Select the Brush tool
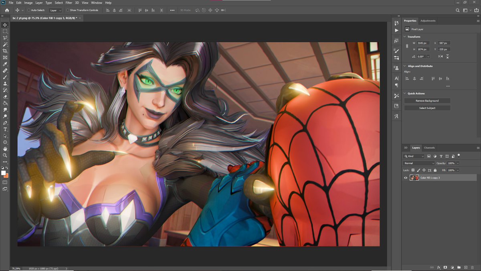This screenshot has height=271, width=481. coord(5,77)
